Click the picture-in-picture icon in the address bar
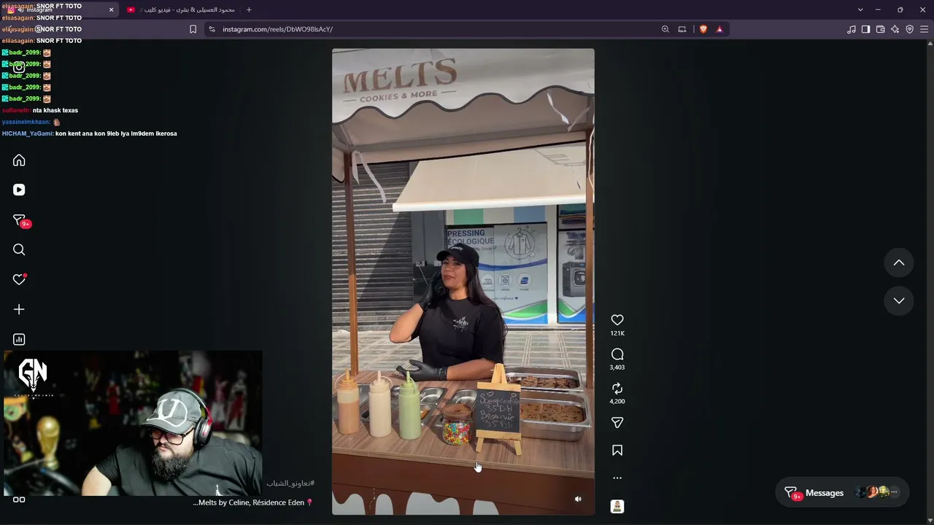The width and height of the screenshot is (934, 525). (x=682, y=29)
